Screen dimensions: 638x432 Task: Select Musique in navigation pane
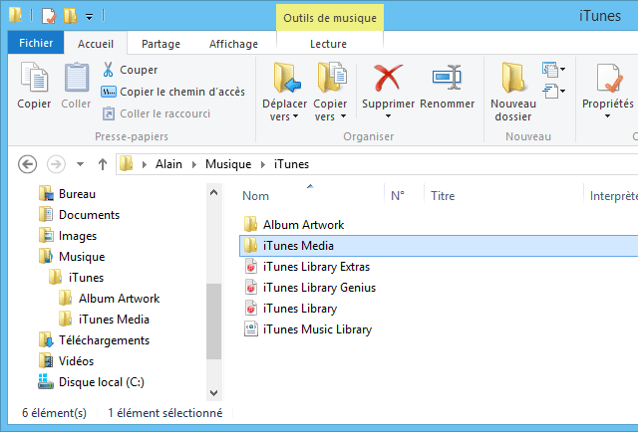click(72, 257)
